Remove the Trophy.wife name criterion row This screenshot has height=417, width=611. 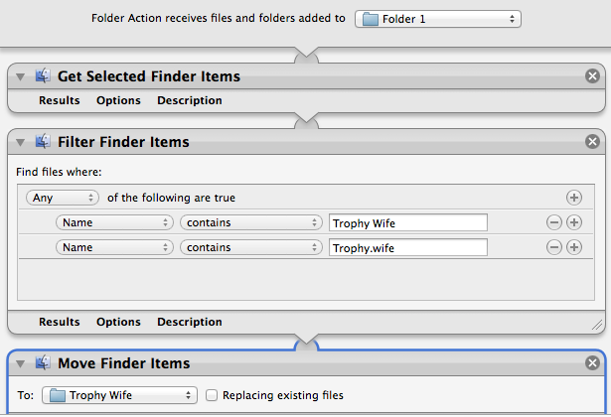(554, 247)
